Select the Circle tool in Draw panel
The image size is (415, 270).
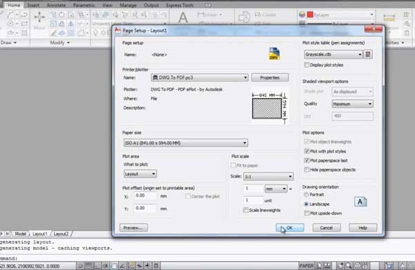(10, 23)
